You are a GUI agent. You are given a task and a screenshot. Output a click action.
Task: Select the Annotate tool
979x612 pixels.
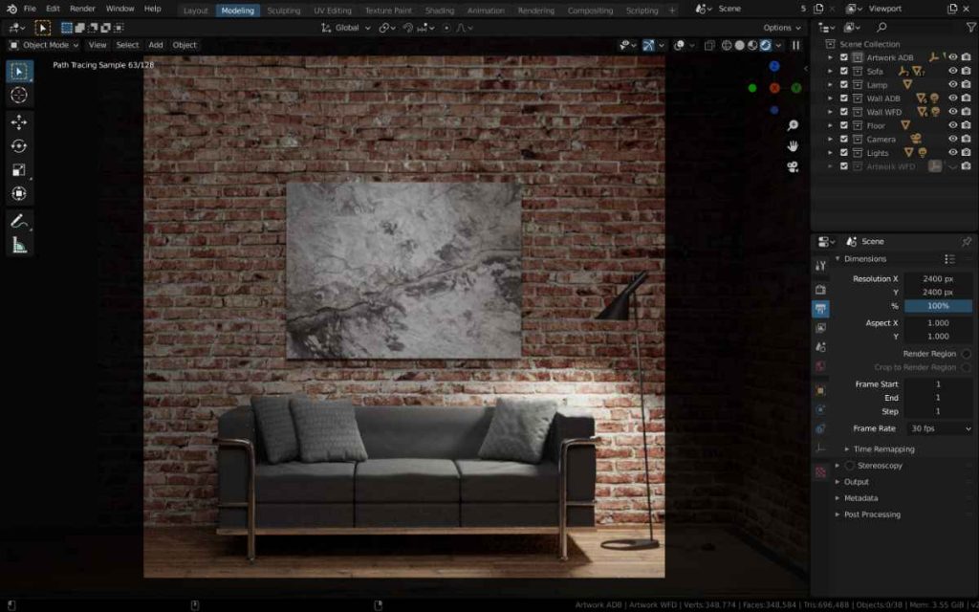(19, 221)
